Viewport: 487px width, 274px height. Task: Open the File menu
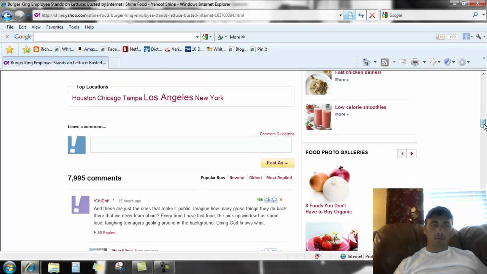pos(10,27)
